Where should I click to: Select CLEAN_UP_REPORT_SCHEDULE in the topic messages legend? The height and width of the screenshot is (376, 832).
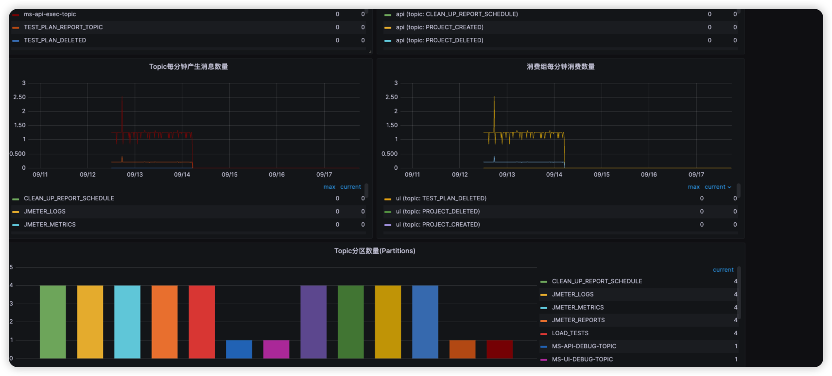pos(69,198)
